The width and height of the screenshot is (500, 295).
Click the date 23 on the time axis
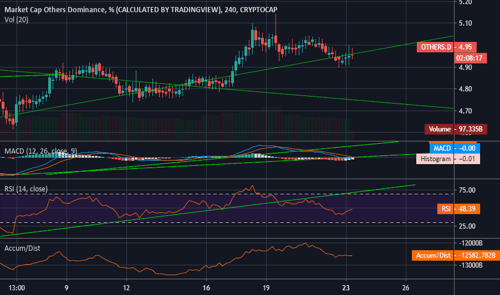(x=346, y=288)
